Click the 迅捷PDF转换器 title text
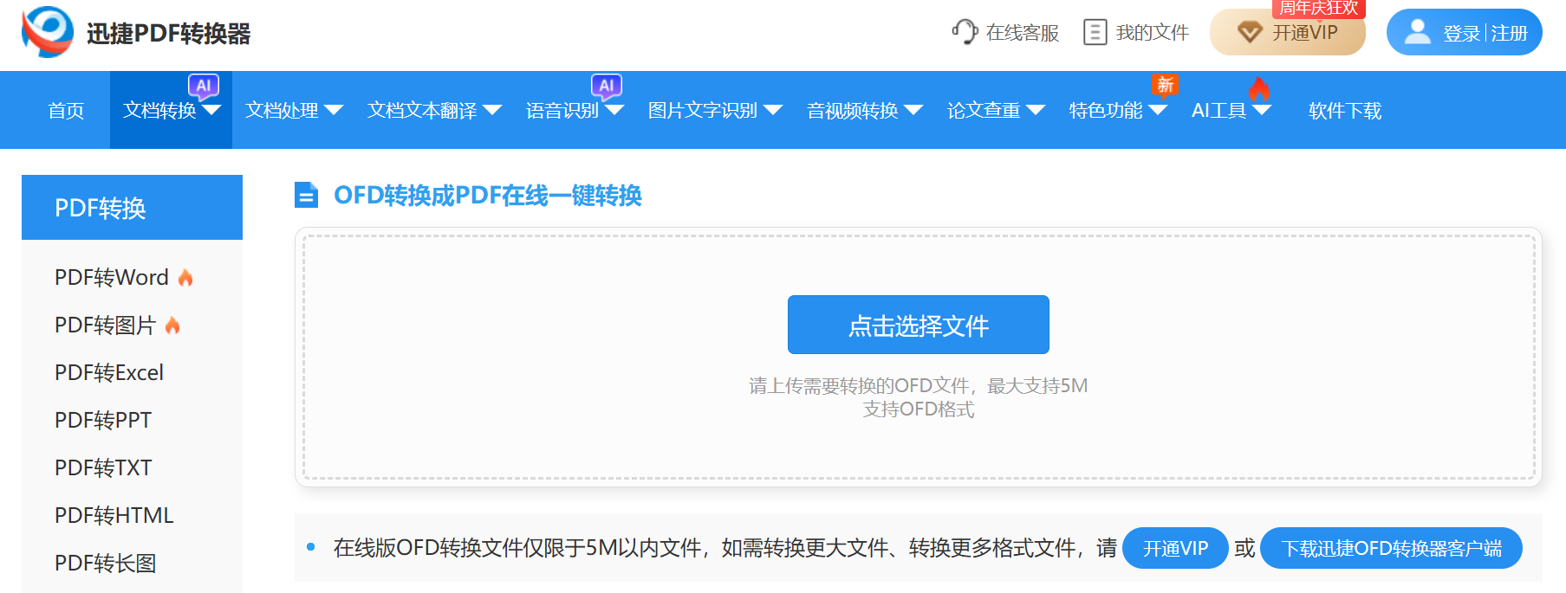 [x=169, y=34]
